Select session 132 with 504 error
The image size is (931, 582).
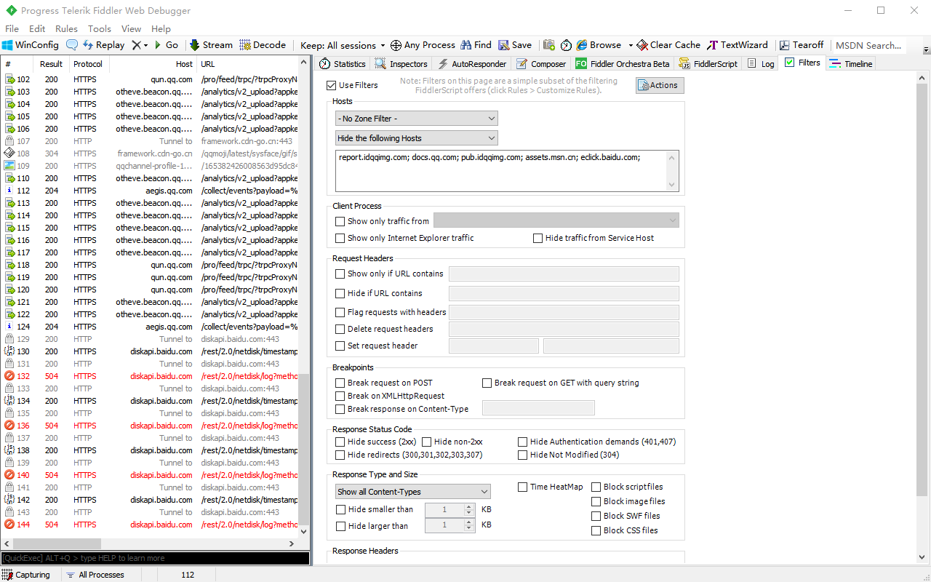click(151, 376)
